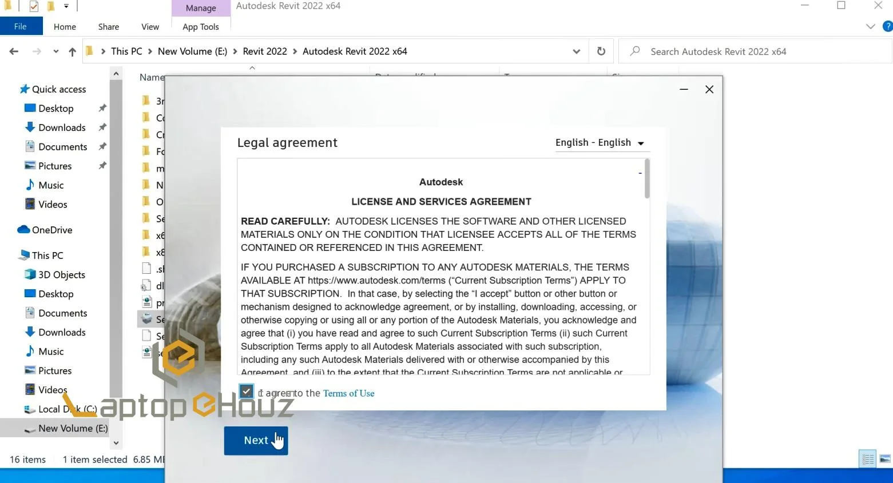The width and height of the screenshot is (893, 483).
Task: Switch to large thumbnails view icon
Action: pos(885,459)
